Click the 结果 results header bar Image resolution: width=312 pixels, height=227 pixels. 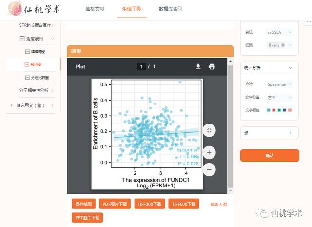(x=150, y=51)
